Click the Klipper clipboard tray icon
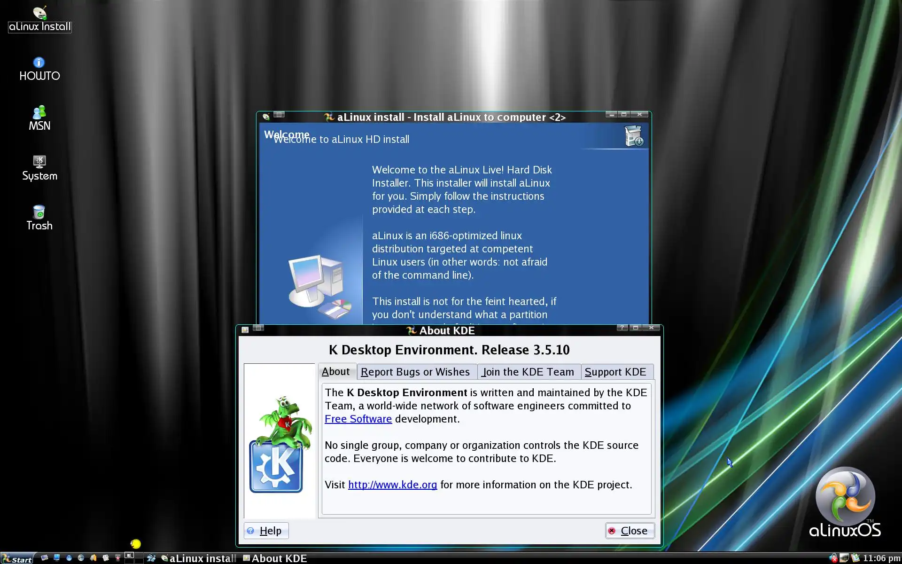This screenshot has width=902, height=564. click(855, 557)
